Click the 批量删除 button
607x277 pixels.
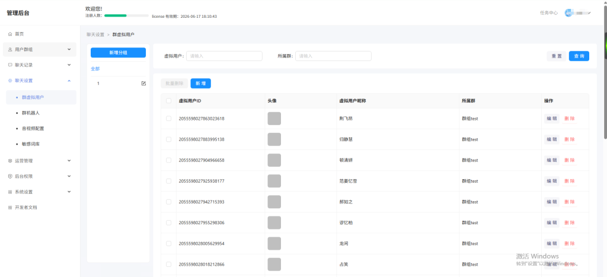pos(174,83)
